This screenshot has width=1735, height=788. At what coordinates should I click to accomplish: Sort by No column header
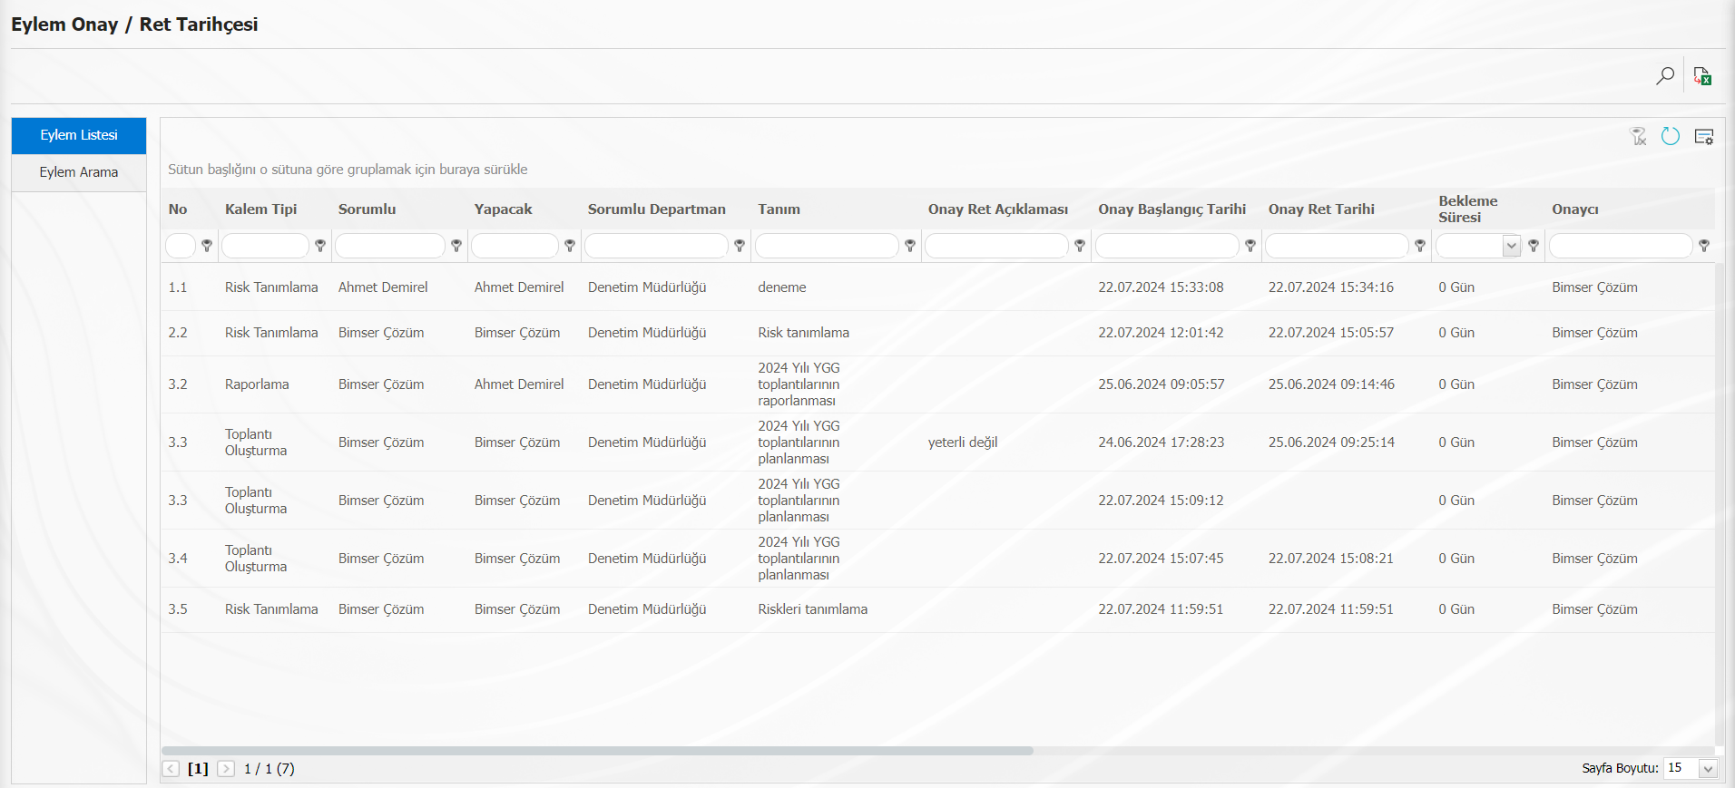point(178,209)
